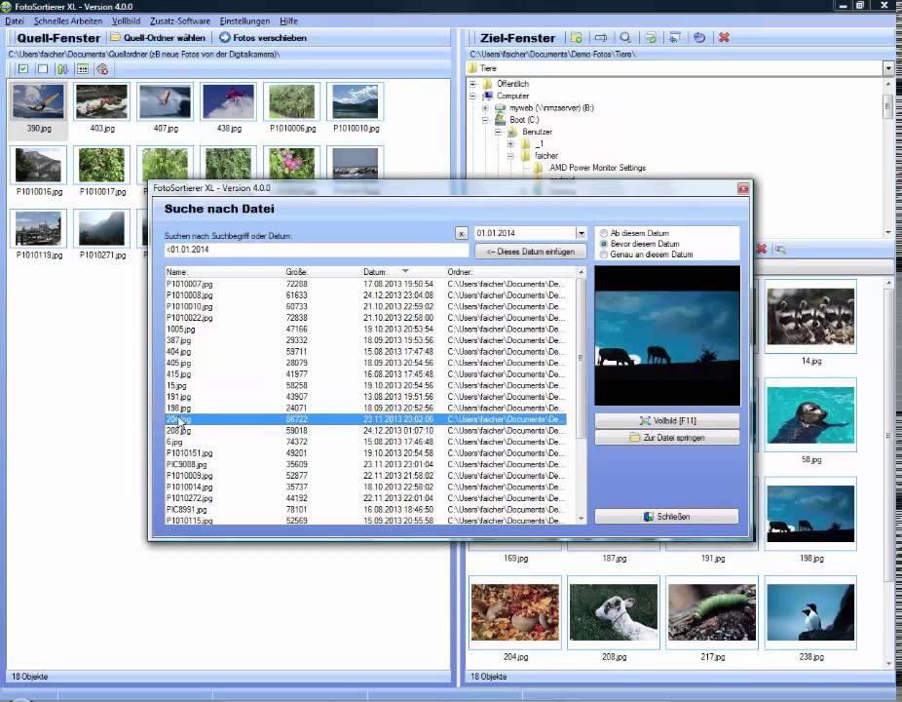Click the sort arrows icon in source toolbar
Image resolution: width=902 pixels, height=702 pixels.
(62, 69)
